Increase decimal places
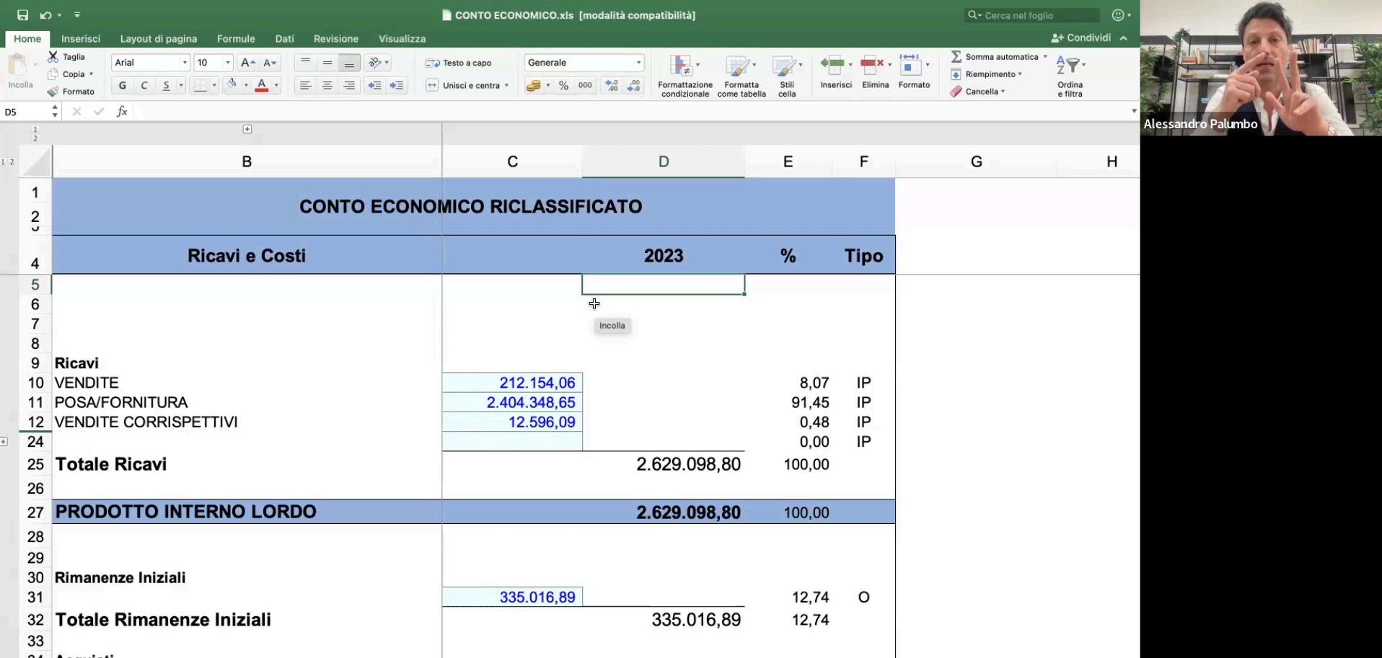 coord(612,86)
